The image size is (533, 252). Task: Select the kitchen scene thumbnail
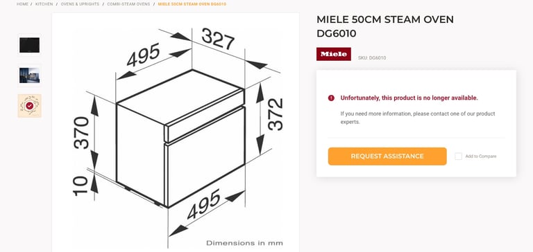point(30,75)
